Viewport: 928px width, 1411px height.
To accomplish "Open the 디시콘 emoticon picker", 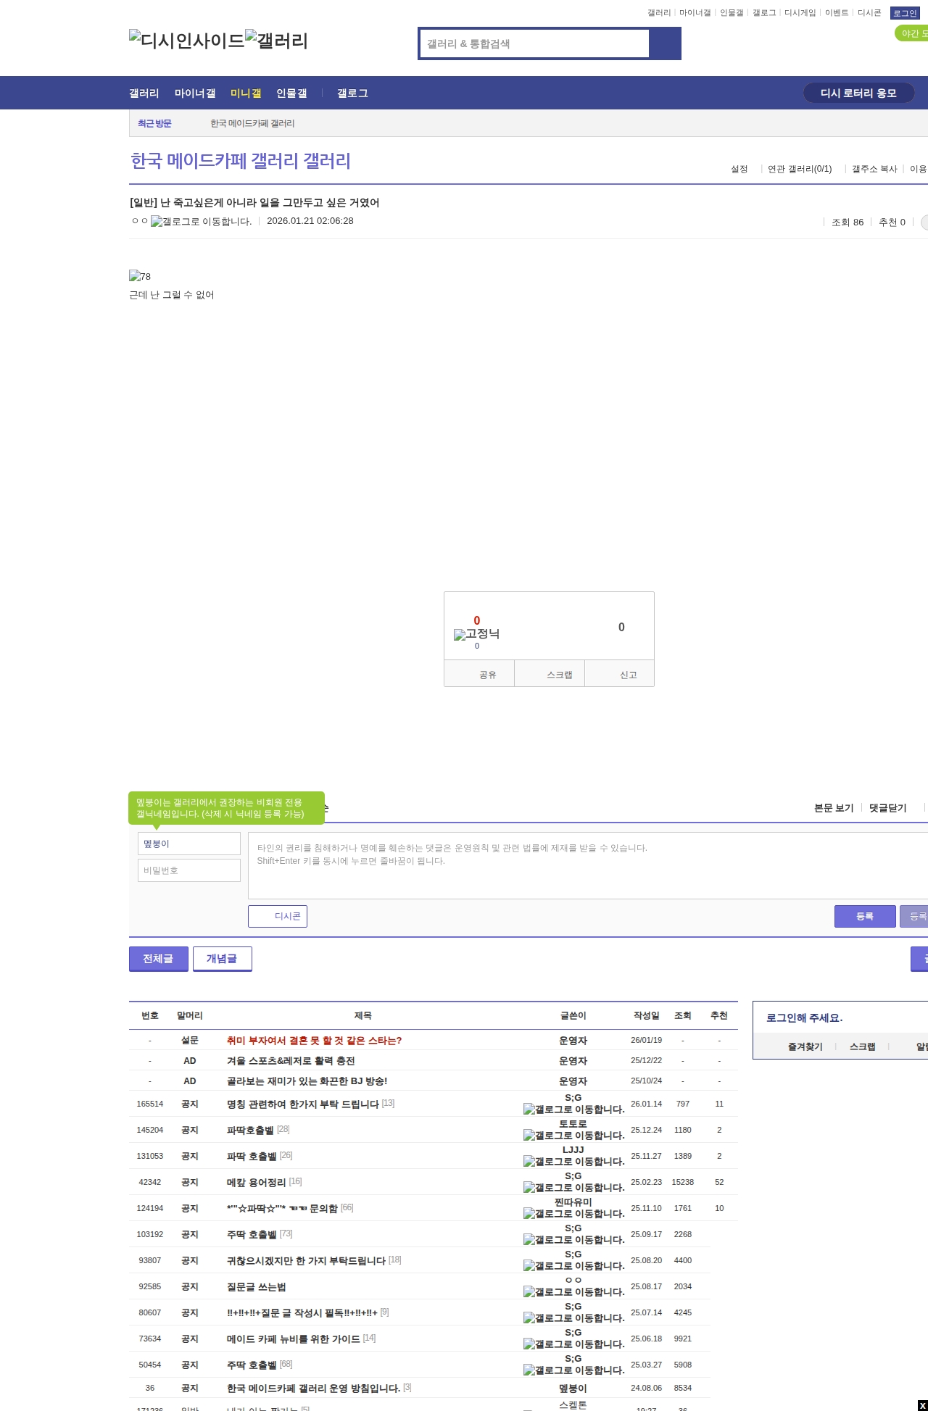I will tap(278, 916).
